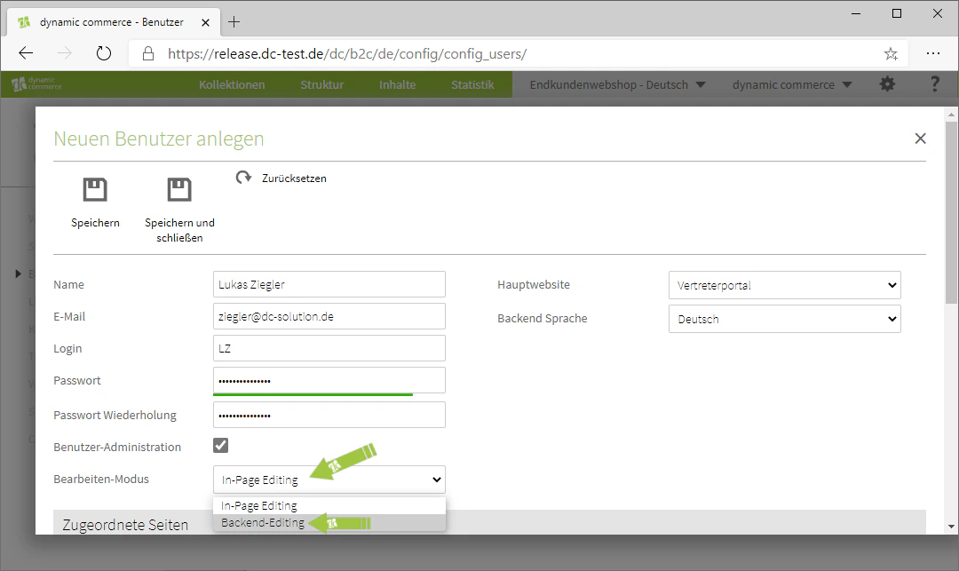Image resolution: width=959 pixels, height=571 pixels.
Task: Add this page to favorites star
Action: [x=891, y=54]
